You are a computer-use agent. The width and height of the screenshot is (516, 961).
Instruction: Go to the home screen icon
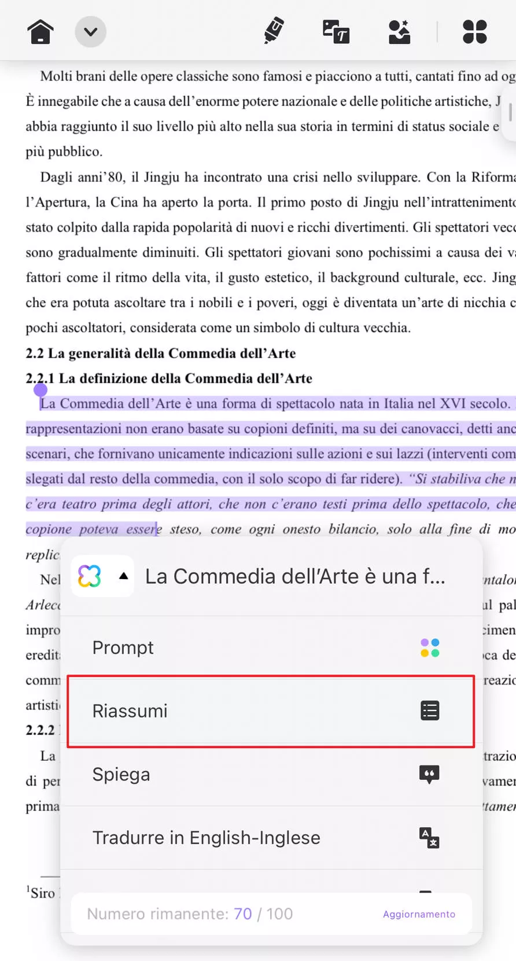click(40, 32)
